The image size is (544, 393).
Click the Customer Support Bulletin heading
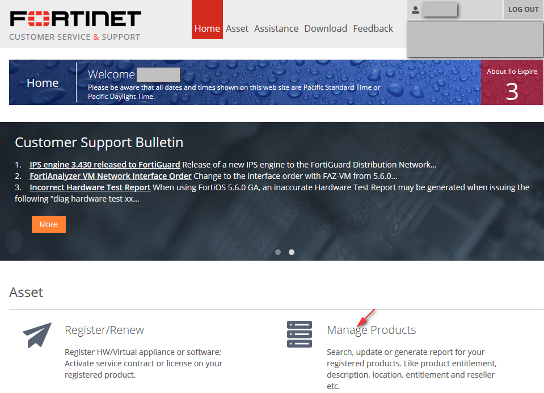99,143
